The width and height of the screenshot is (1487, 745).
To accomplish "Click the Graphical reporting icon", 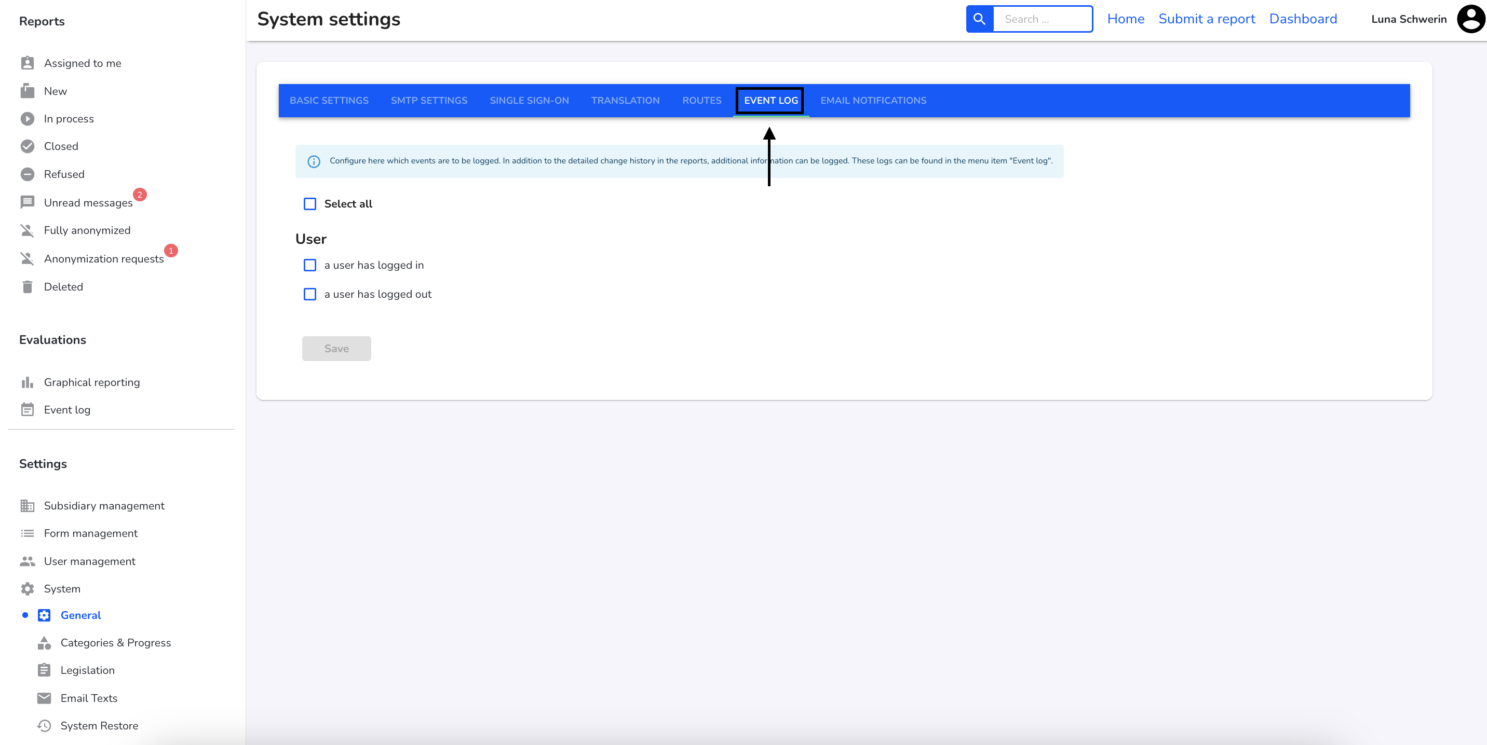I will click(x=26, y=382).
